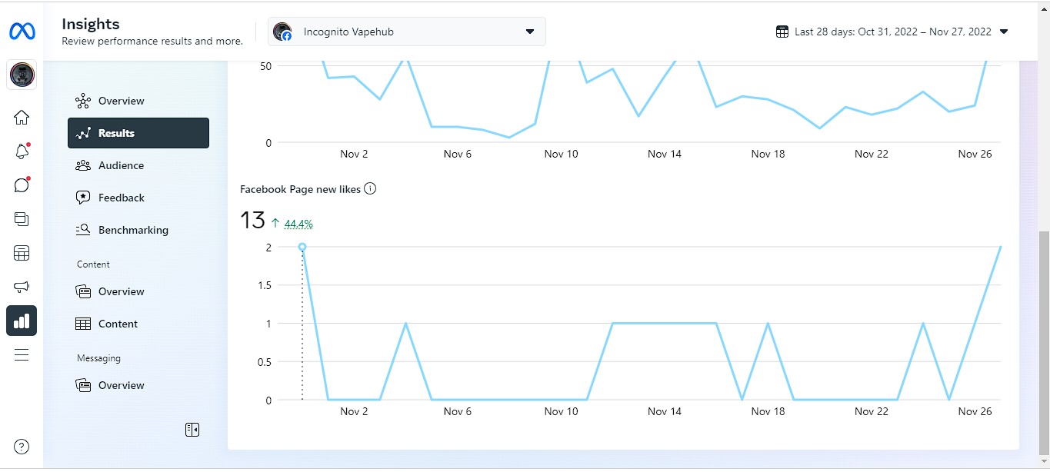This screenshot has height=472, width=1050.
Task: Open the All tools hamburger icon
Action: coord(22,354)
